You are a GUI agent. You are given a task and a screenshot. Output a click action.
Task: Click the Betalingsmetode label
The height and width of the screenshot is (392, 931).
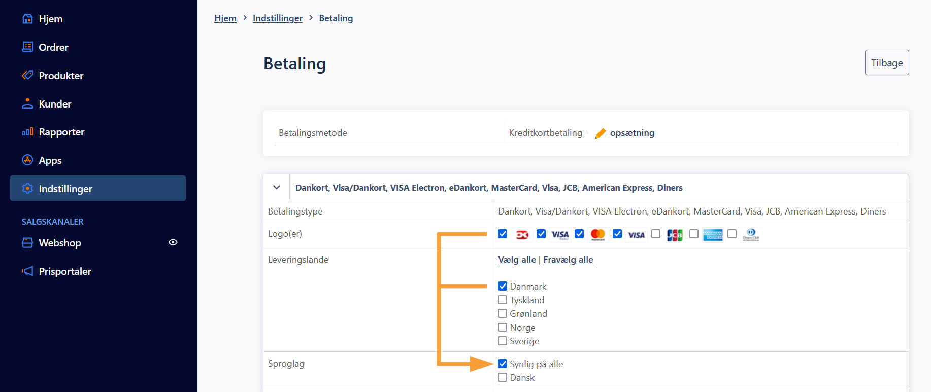coord(313,133)
